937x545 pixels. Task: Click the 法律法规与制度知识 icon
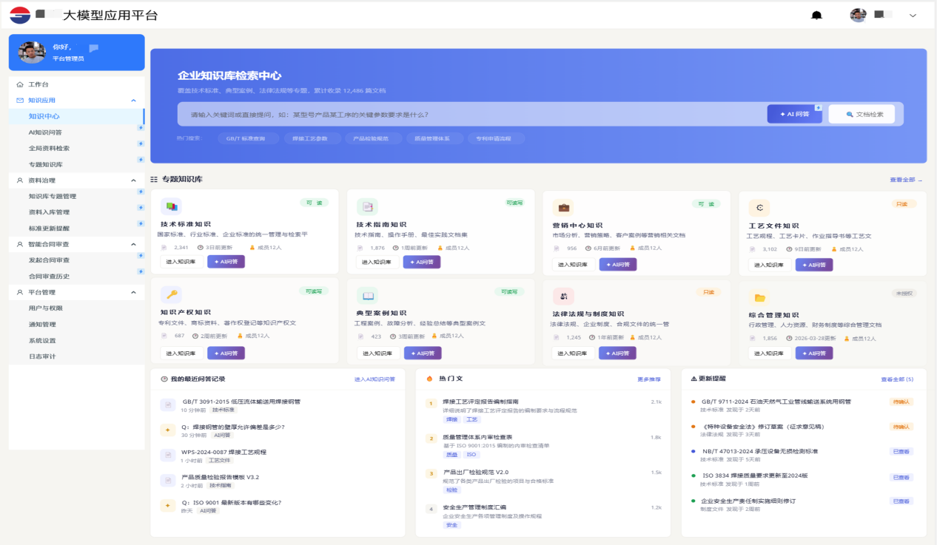point(563,296)
